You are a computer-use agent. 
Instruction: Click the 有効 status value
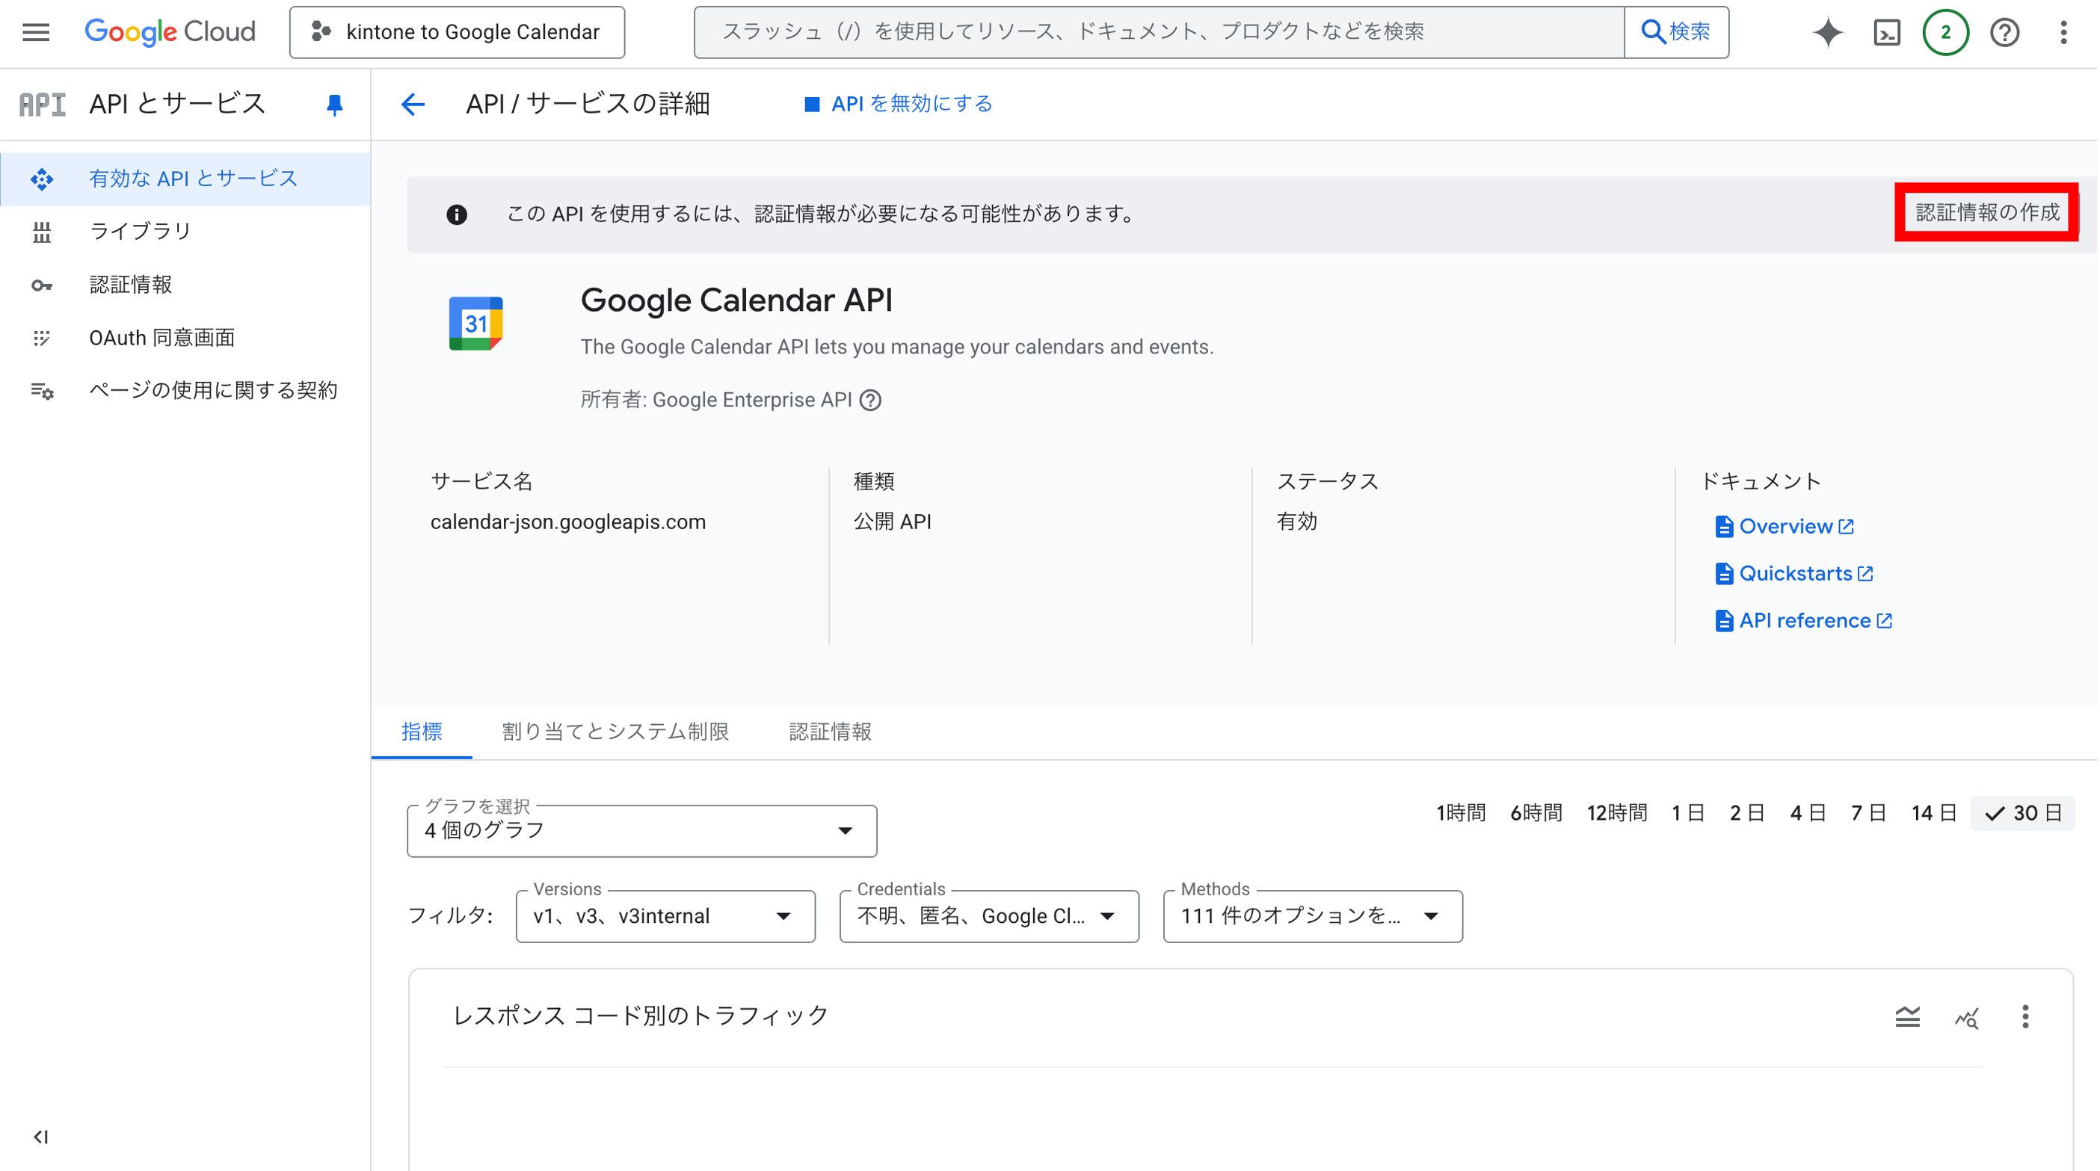pyautogui.click(x=1296, y=522)
